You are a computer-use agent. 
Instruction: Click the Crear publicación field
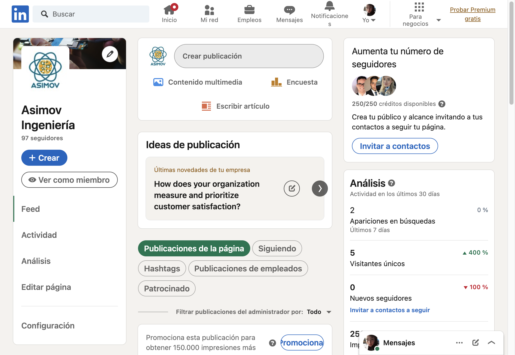249,56
